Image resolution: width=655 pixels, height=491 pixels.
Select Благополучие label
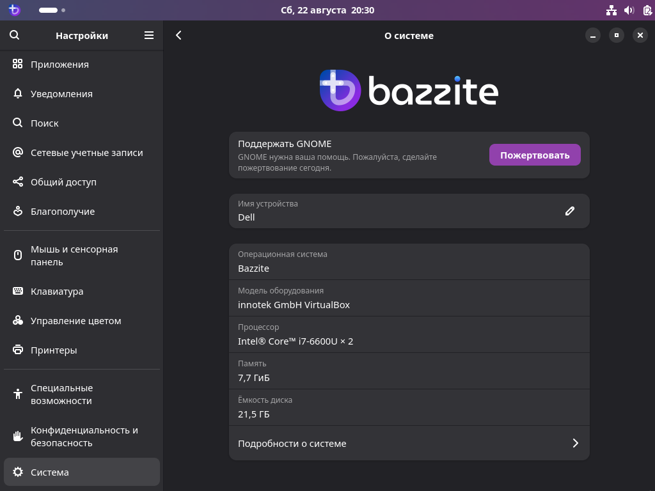[63, 211]
